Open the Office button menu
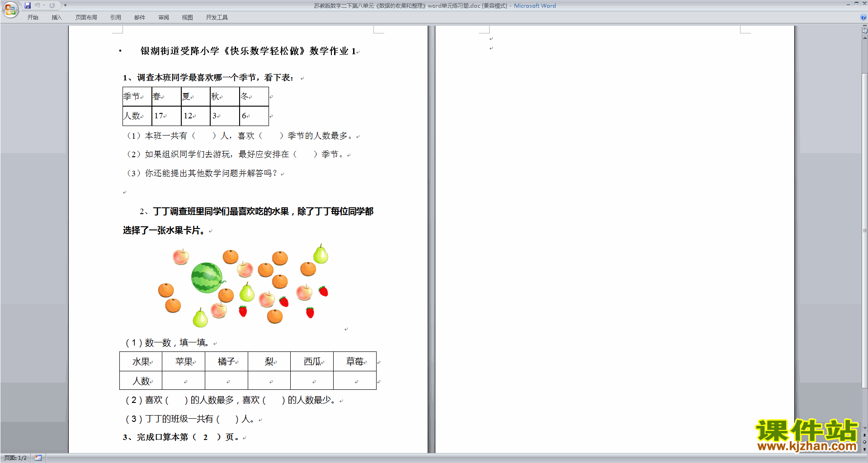This screenshot has width=868, height=463. [10, 9]
